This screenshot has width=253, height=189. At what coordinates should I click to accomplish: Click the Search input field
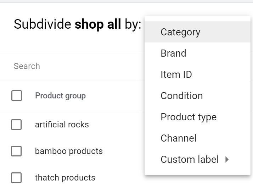pos(71,66)
